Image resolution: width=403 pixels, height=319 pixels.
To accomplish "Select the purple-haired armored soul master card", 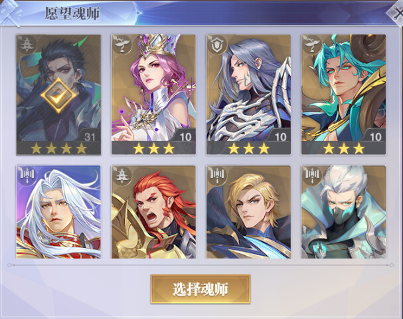I will click(248, 94).
